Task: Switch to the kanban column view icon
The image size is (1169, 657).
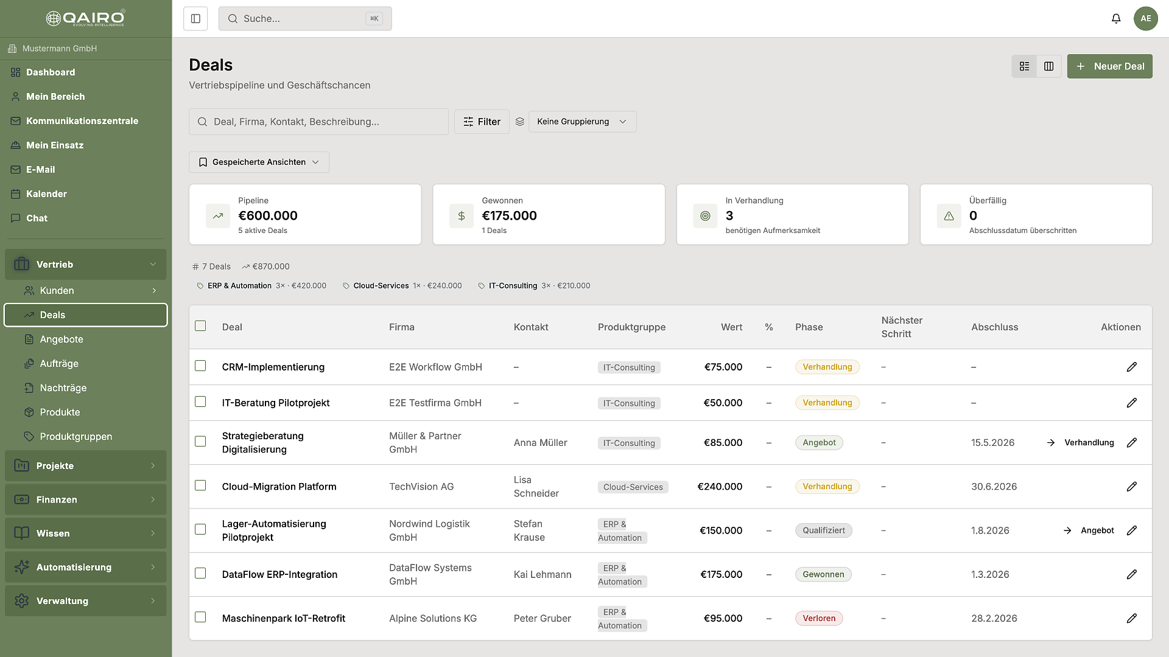Action: click(x=1048, y=66)
